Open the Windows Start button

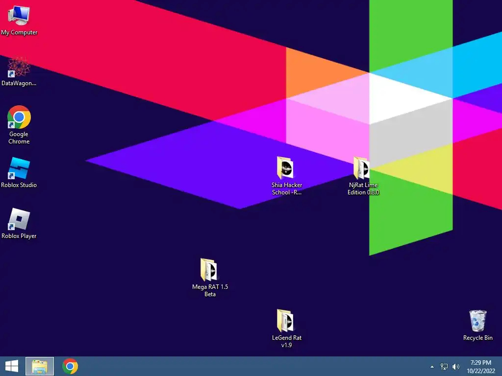[x=12, y=366]
